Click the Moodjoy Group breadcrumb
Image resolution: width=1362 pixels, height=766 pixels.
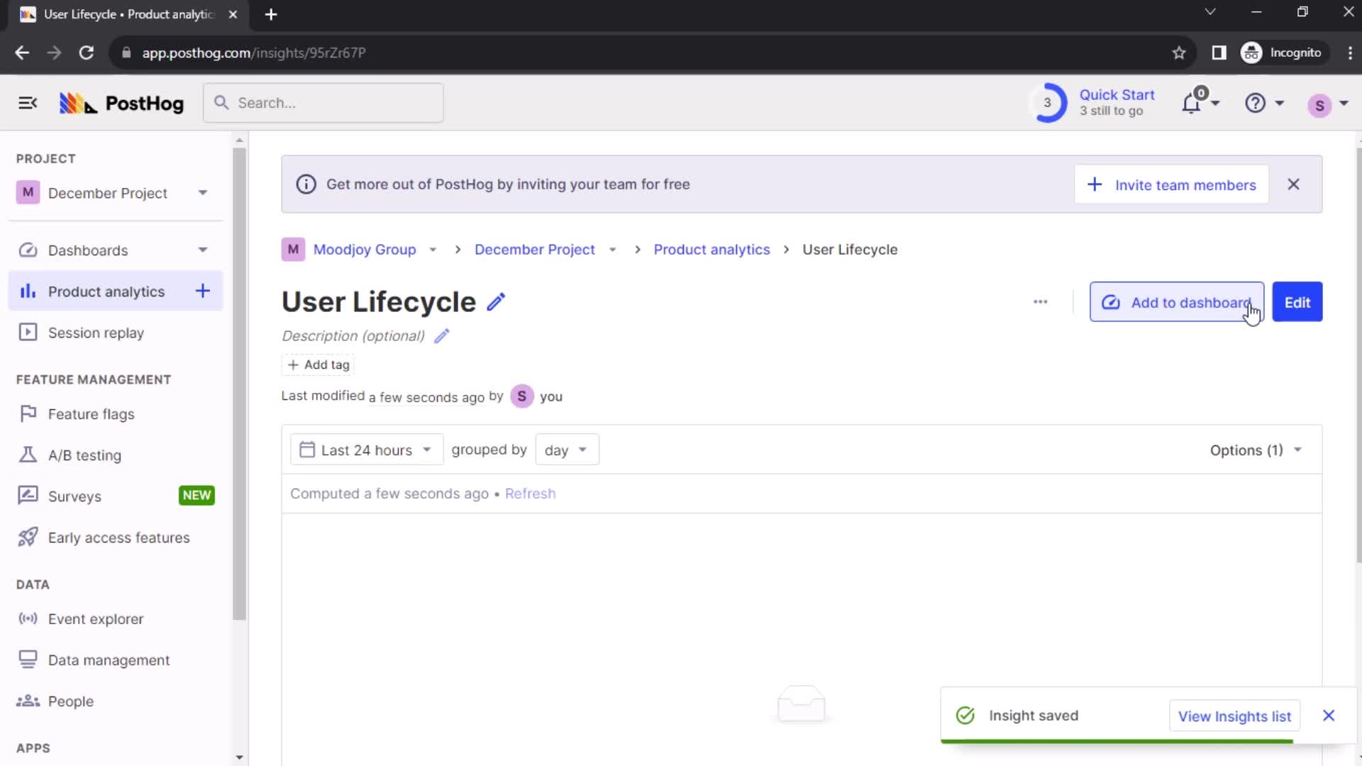coord(365,250)
